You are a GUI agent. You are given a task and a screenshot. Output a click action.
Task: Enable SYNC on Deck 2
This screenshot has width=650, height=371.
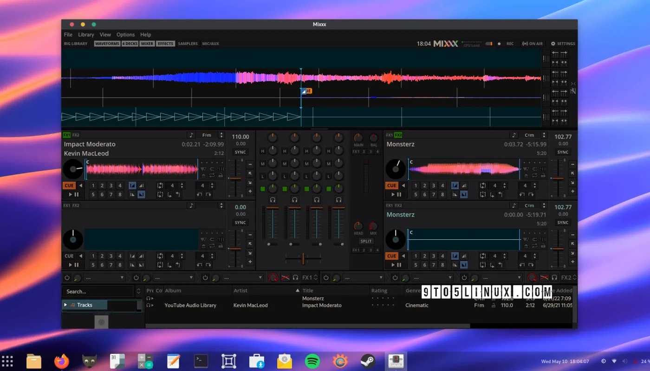point(563,152)
